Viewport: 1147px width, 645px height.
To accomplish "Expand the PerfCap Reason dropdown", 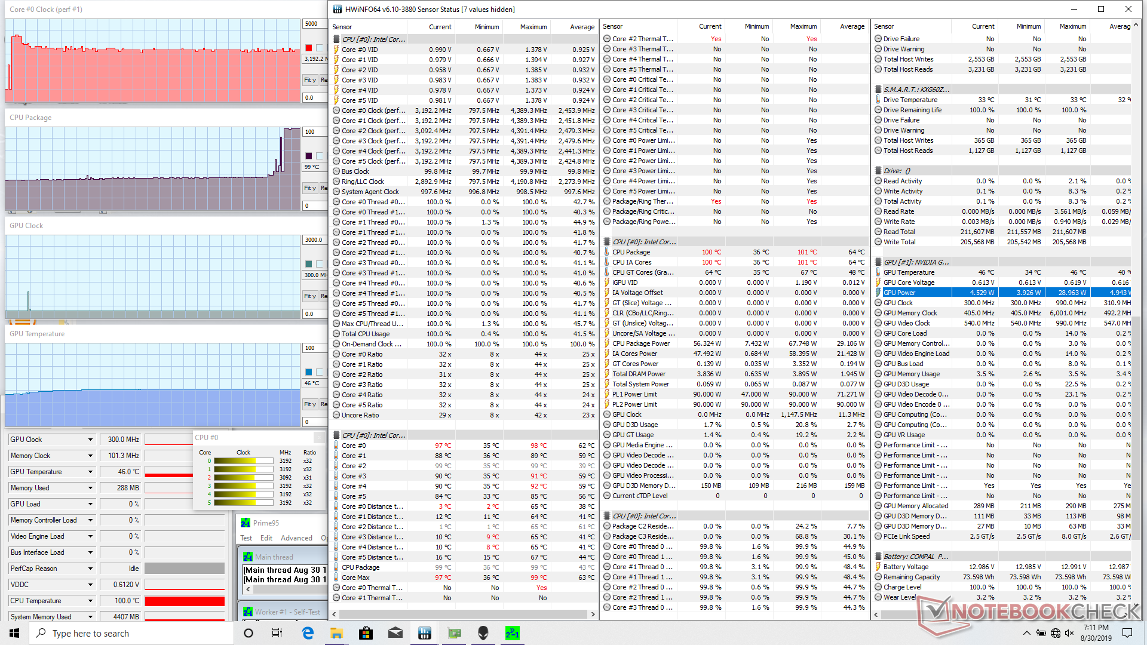I will click(x=90, y=569).
